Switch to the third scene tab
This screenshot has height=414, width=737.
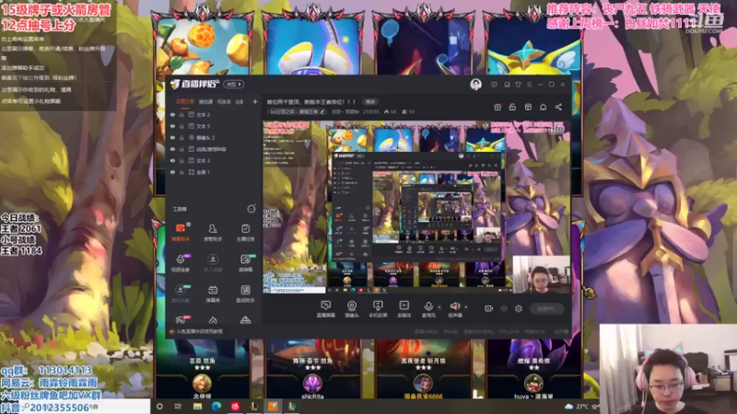pyautogui.click(x=224, y=101)
